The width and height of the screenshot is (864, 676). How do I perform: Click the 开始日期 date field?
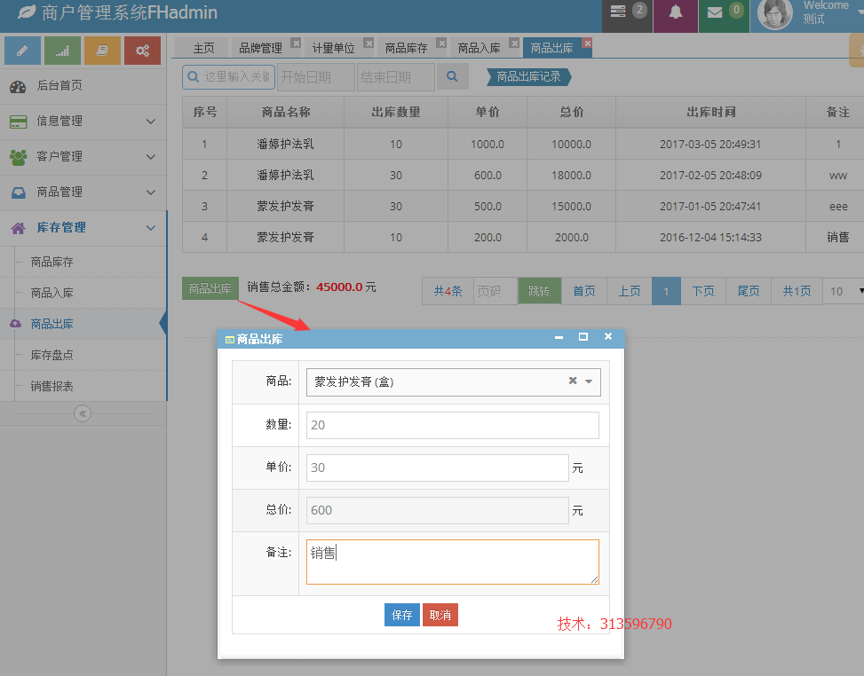coord(316,77)
